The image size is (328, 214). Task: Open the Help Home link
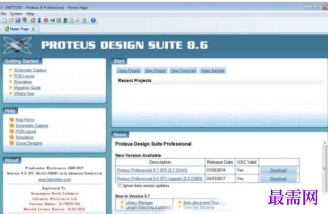point(25,120)
